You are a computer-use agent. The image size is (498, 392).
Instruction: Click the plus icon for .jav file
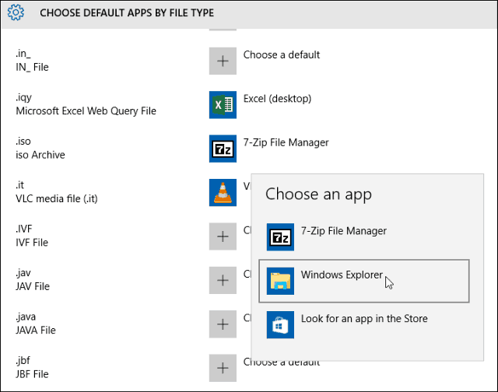click(223, 280)
